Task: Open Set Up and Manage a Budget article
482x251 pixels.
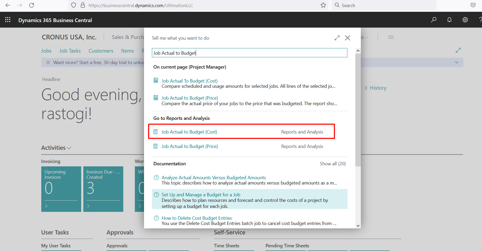Action: pos(201,195)
